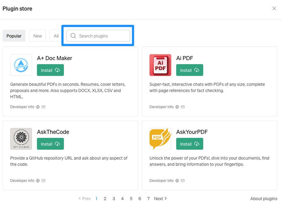Click Developer info under AskTheCode

[x=22, y=181]
